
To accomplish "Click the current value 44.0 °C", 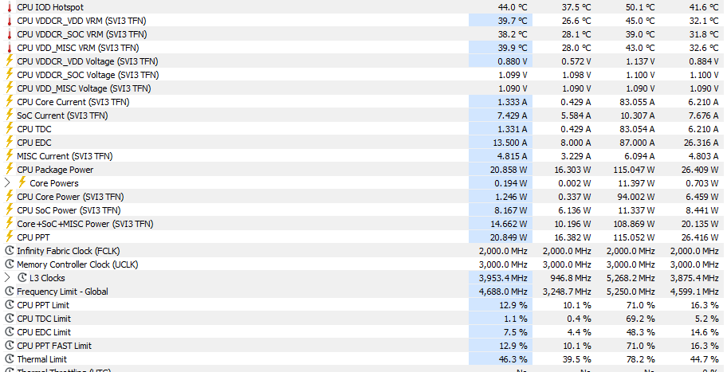I will tap(513, 7).
